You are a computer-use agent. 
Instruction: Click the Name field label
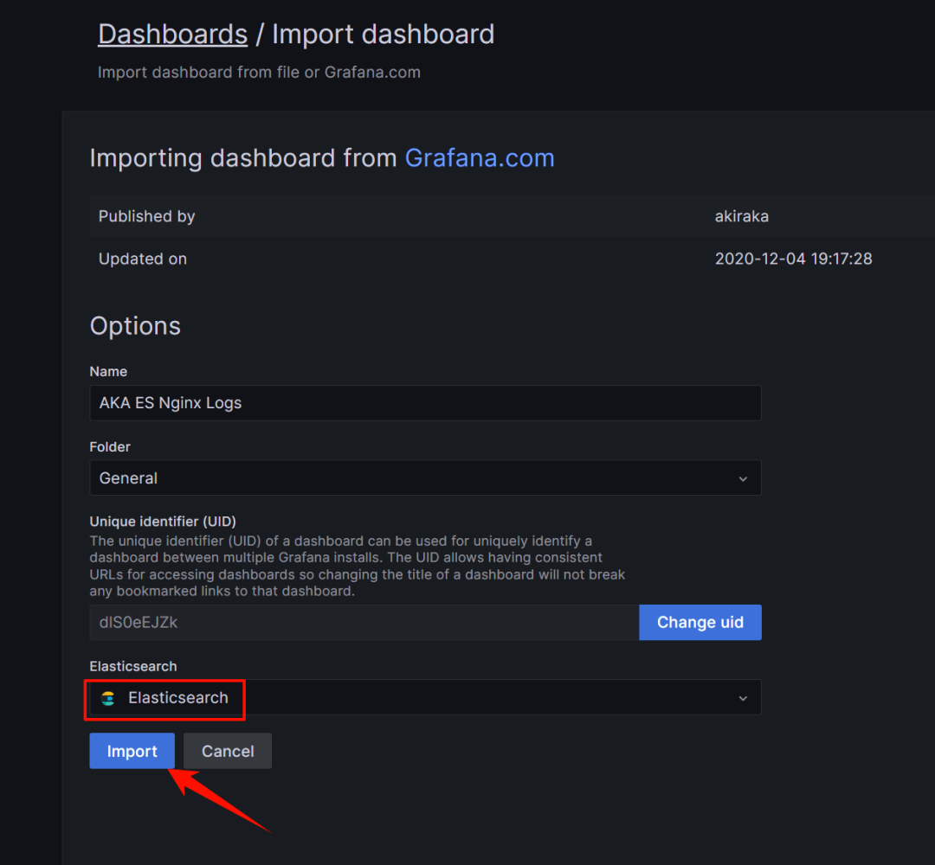pyautogui.click(x=108, y=371)
